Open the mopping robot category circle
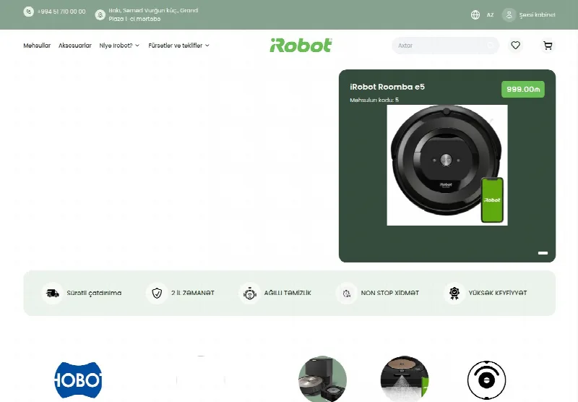 [x=405, y=379]
